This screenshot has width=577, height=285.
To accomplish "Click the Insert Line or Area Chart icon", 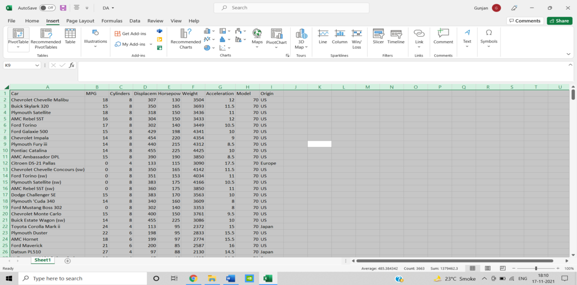I will tap(207, 39).
